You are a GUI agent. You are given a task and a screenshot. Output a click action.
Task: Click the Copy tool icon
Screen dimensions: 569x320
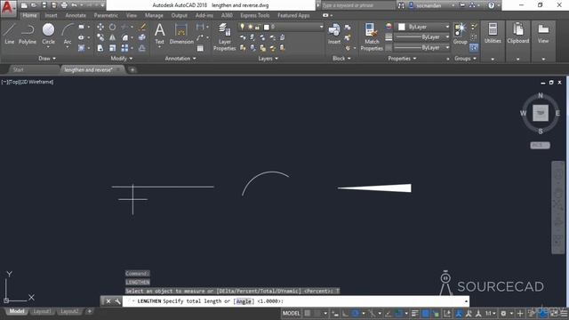(x=100, y=37)
